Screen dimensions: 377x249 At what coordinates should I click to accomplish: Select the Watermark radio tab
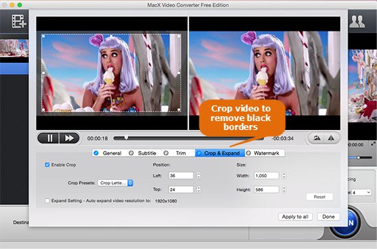tap(263, 153)
